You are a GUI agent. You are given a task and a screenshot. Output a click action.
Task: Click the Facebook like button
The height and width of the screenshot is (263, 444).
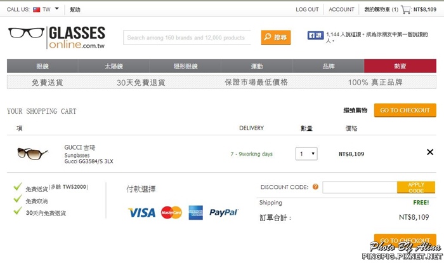point(315,36)
